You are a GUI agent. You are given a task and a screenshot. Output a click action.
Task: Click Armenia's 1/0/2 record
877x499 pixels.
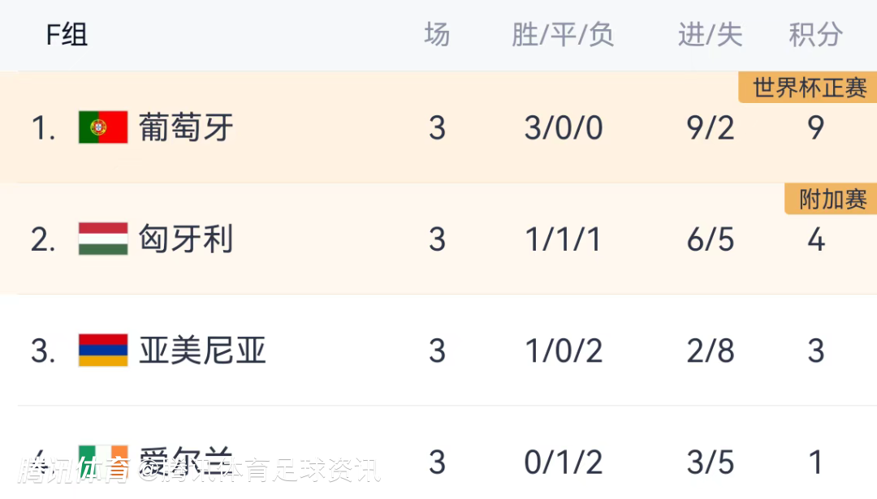coord(564,351)
